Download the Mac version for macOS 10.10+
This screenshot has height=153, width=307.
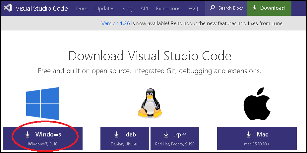[257, 138]
